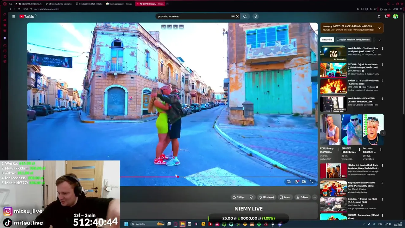The width and height of the screenshot is (405, 228).
Task: Open the YouTube guide hamburger menu
Action: [x=14, y=16]
